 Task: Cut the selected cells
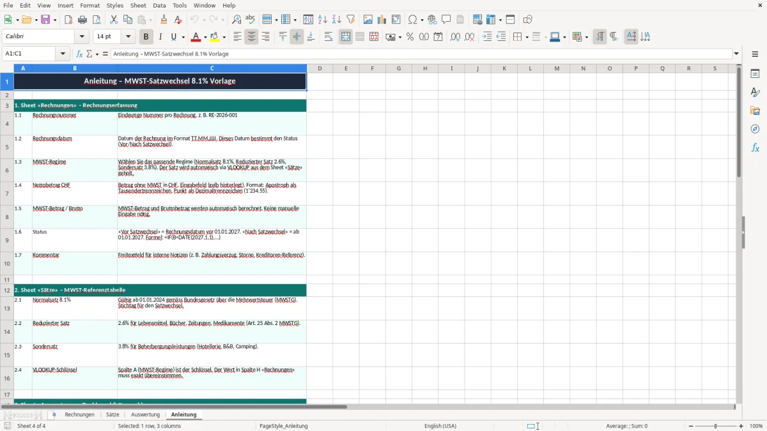[114, 20]
